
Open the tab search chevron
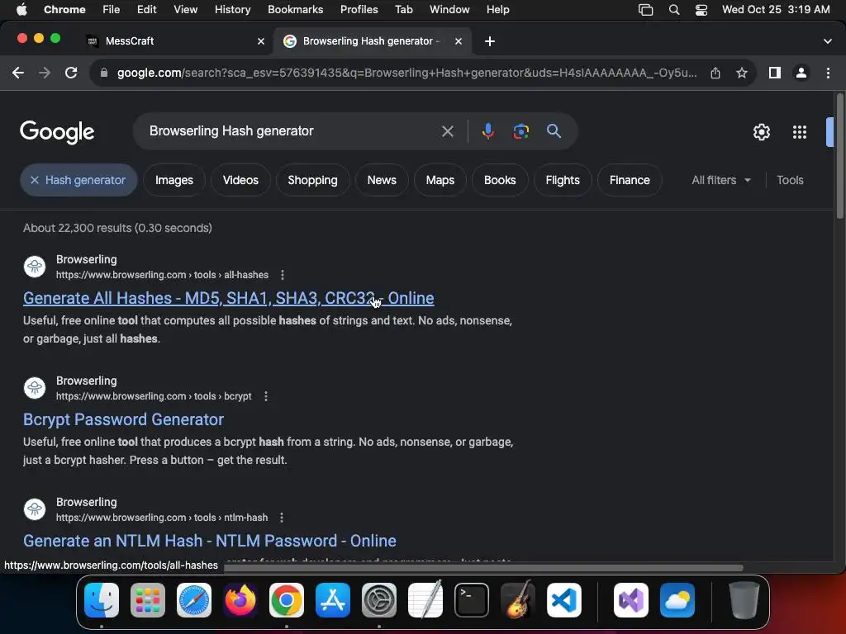click(828, 41)
